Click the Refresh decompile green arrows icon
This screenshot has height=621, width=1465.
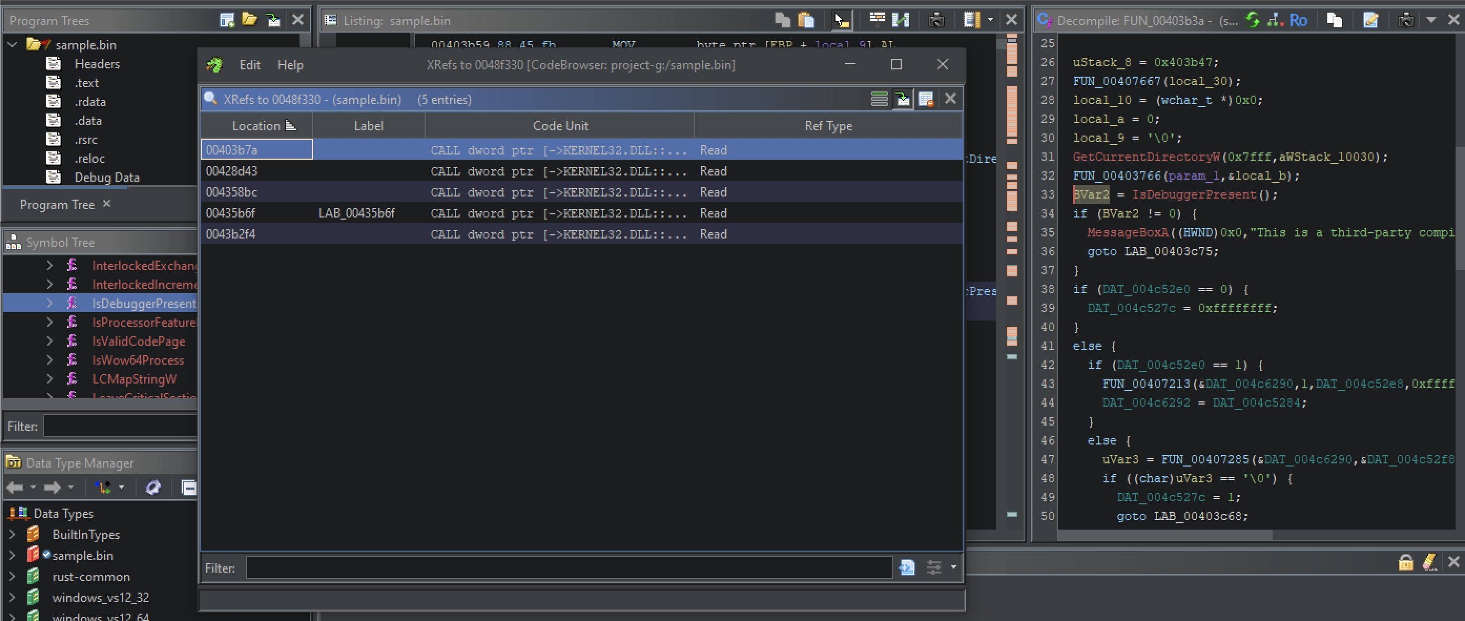click(x=1252, y=20)
